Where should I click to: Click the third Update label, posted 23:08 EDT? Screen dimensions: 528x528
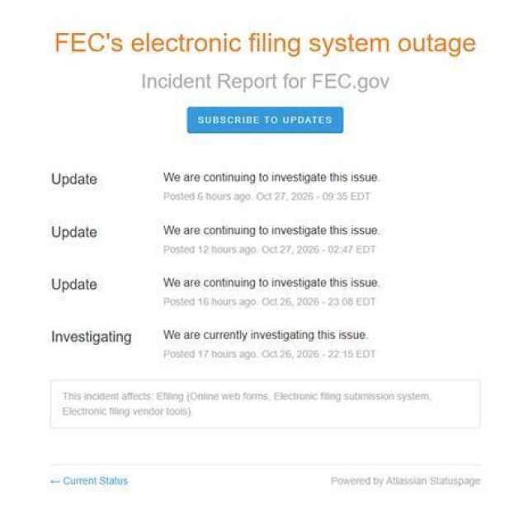click(74, 284)
